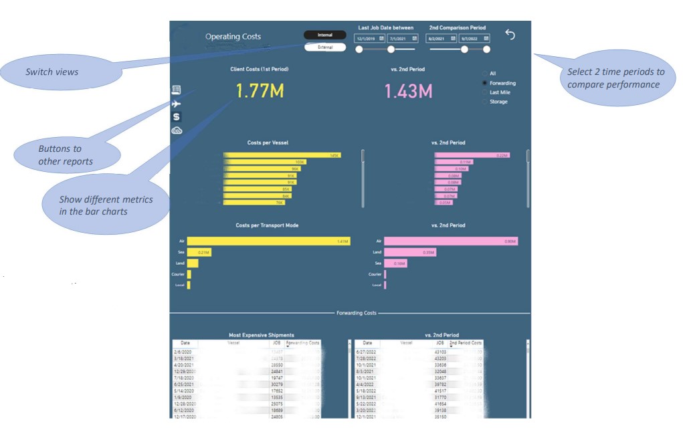
Task: Sort by 2nd Period Costs column header
Action: pyautogui.click(x=465, y=342)
